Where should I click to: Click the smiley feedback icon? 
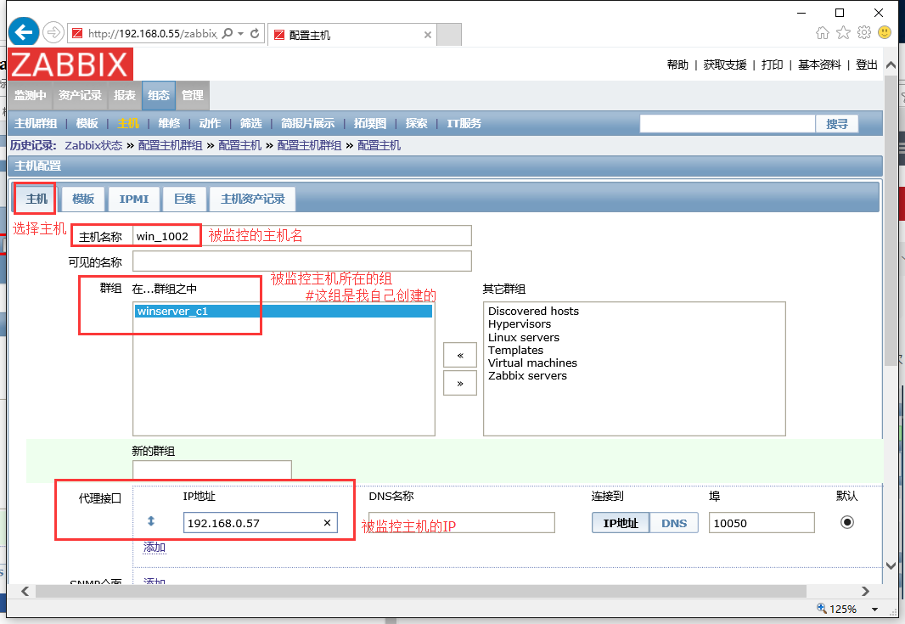(x=885, y=32)
